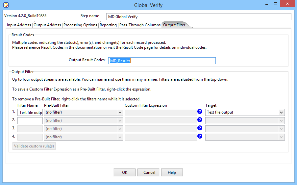Click the Output Result Codes field

pyautogui.click(x=162, y=61)
